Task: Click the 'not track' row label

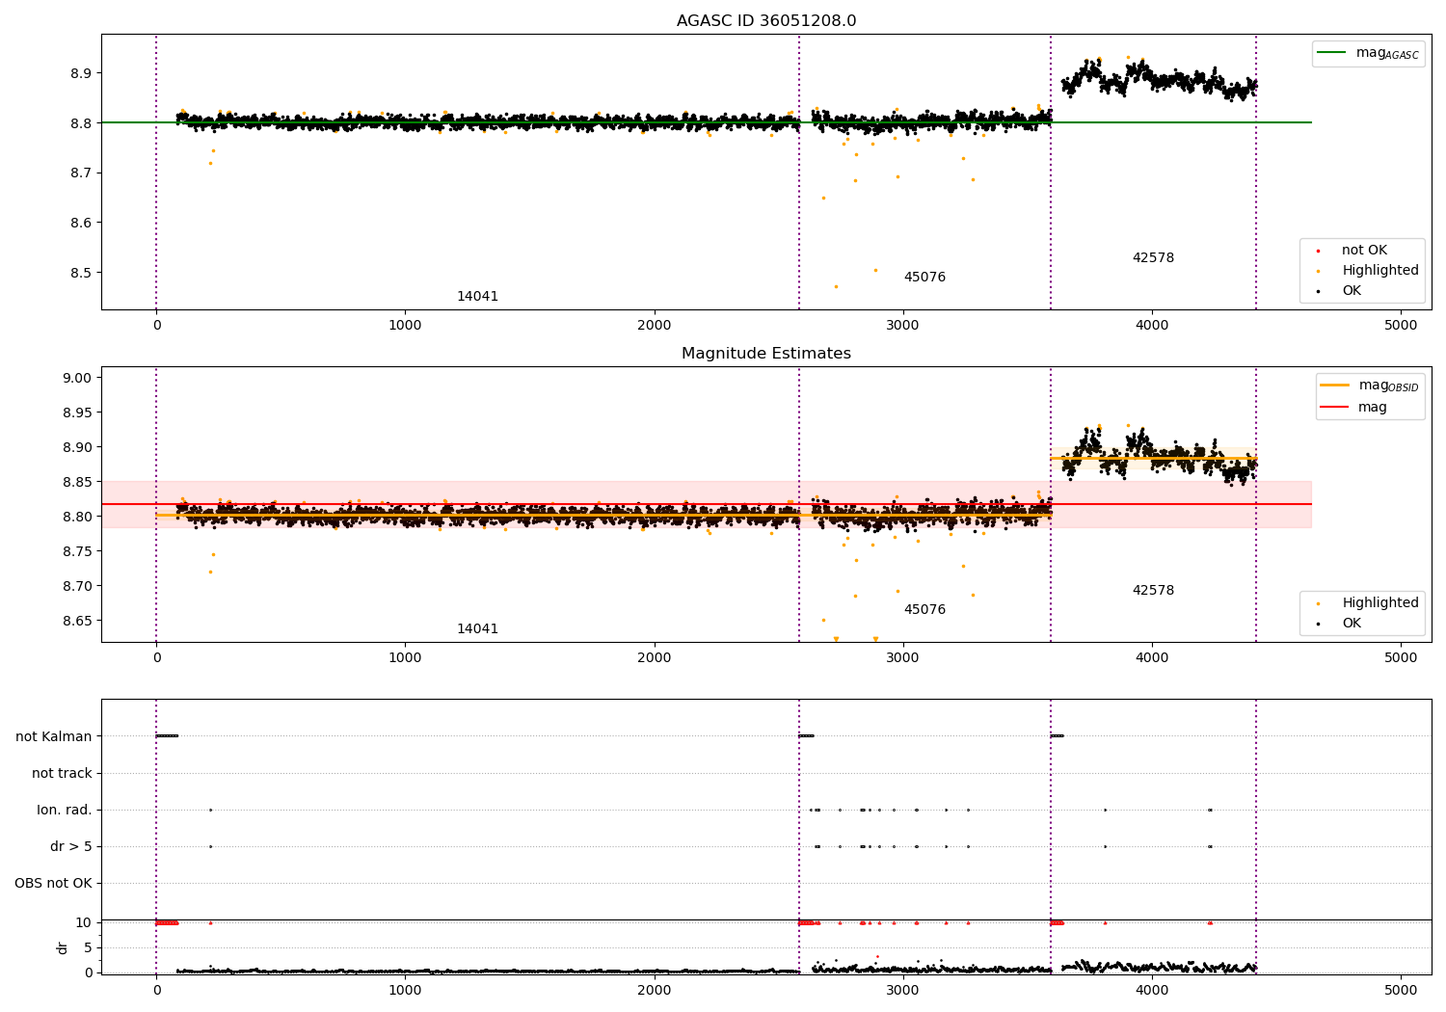Action: pos(62,774)
